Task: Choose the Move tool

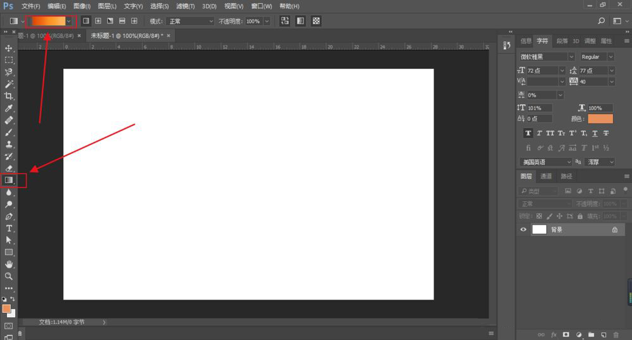Action: click(9, 48)
